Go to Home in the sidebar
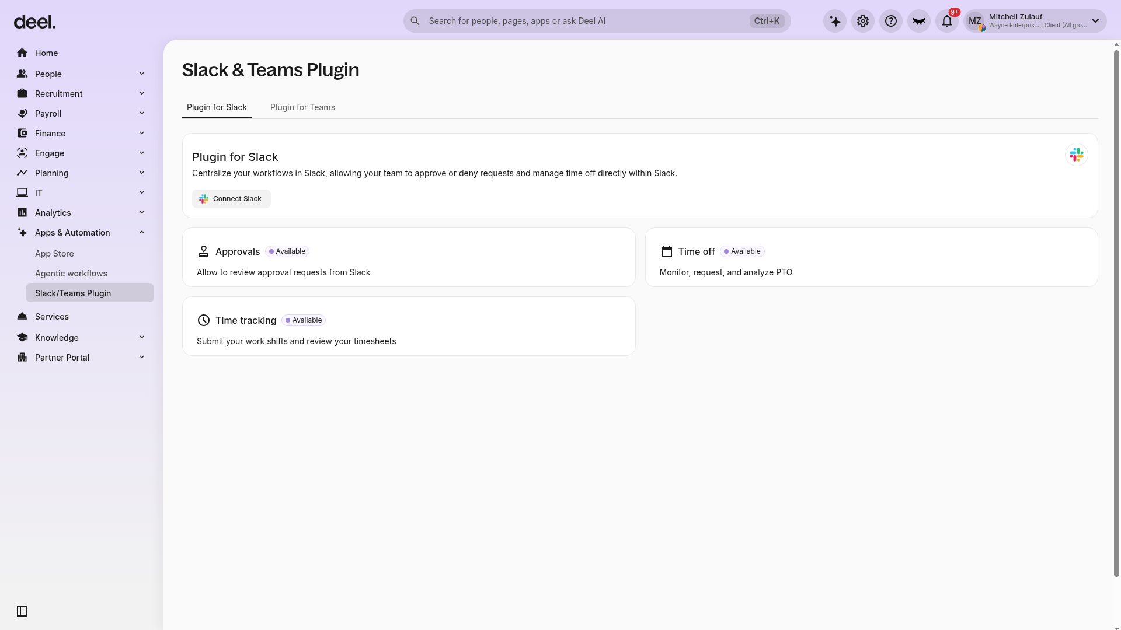 [82, 53]
